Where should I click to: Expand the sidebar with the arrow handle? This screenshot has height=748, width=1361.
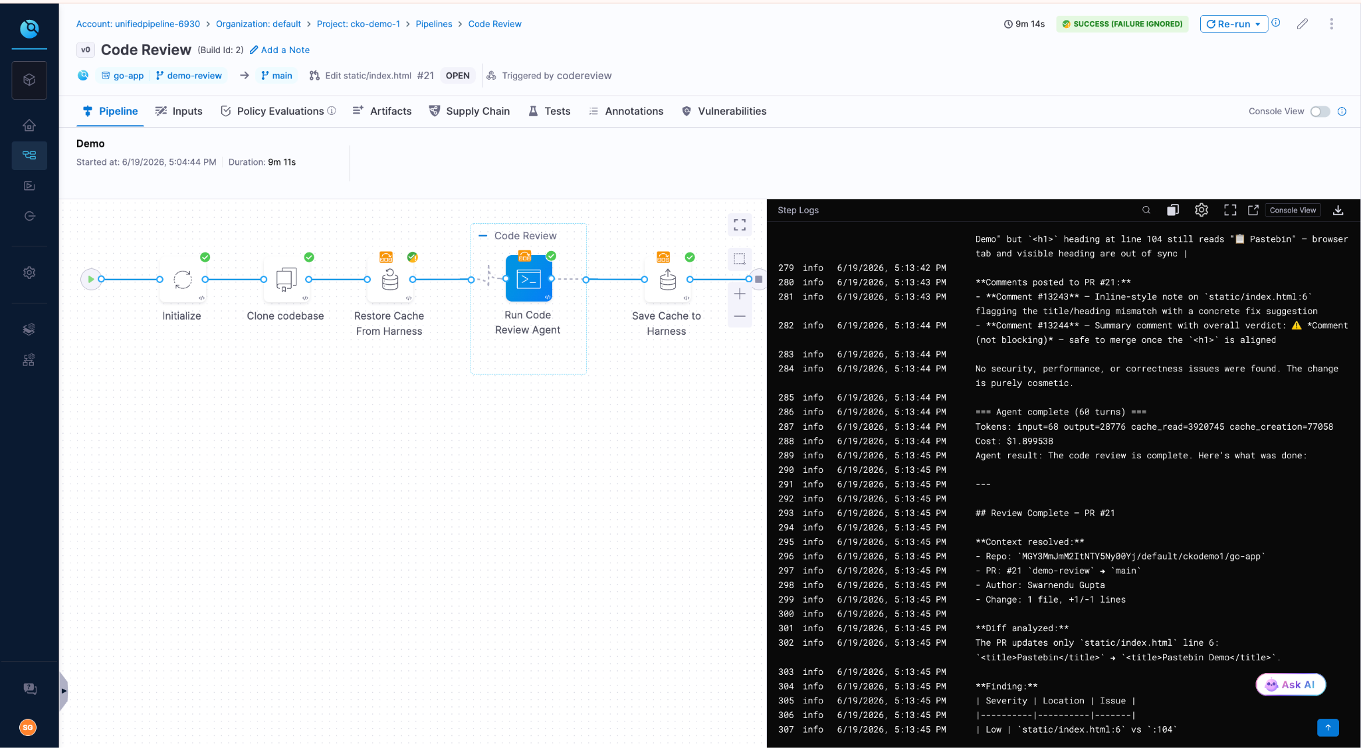(x=63, y=691)
